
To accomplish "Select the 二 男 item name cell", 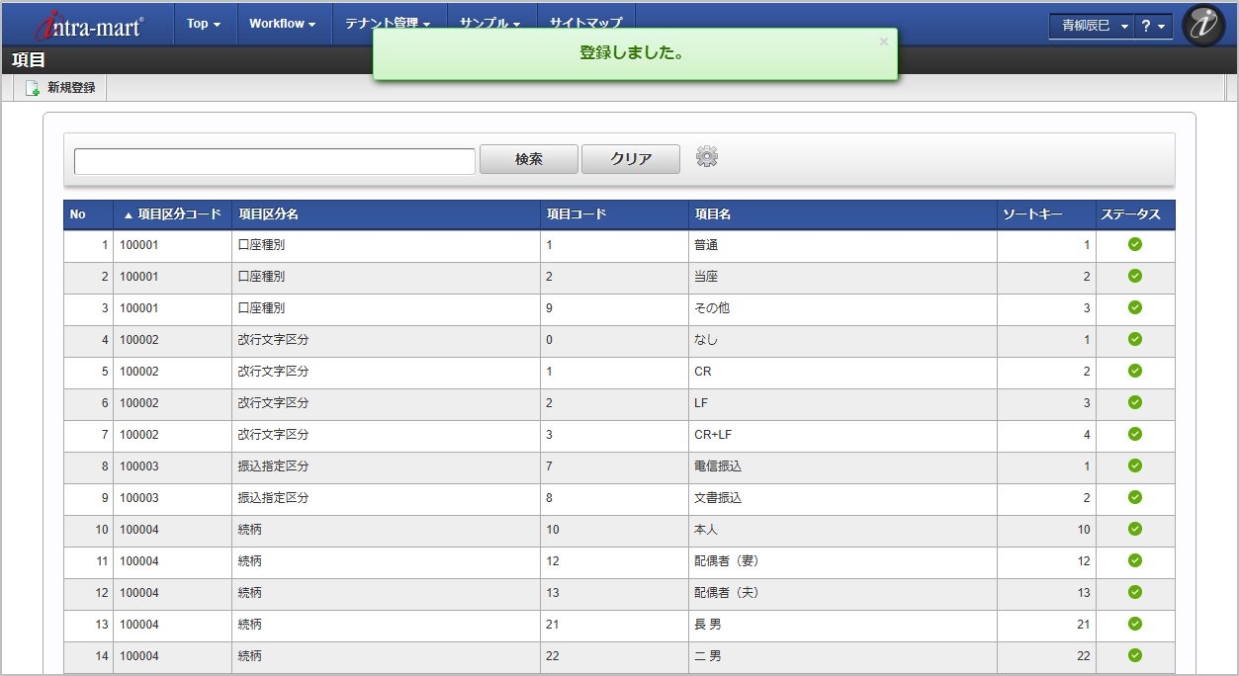I will tap(843, 656).
